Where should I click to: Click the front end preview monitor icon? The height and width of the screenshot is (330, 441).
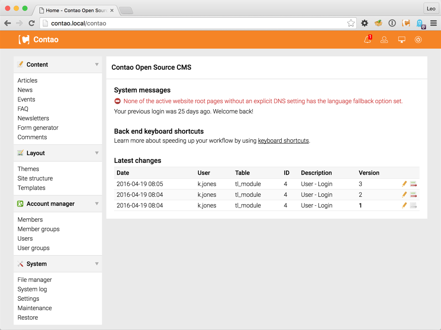click(x=402, y=40)
